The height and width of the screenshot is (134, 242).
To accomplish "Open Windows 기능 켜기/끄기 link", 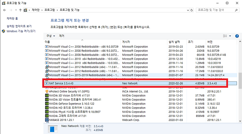I will pyautogui.click(x=21, y=31).
